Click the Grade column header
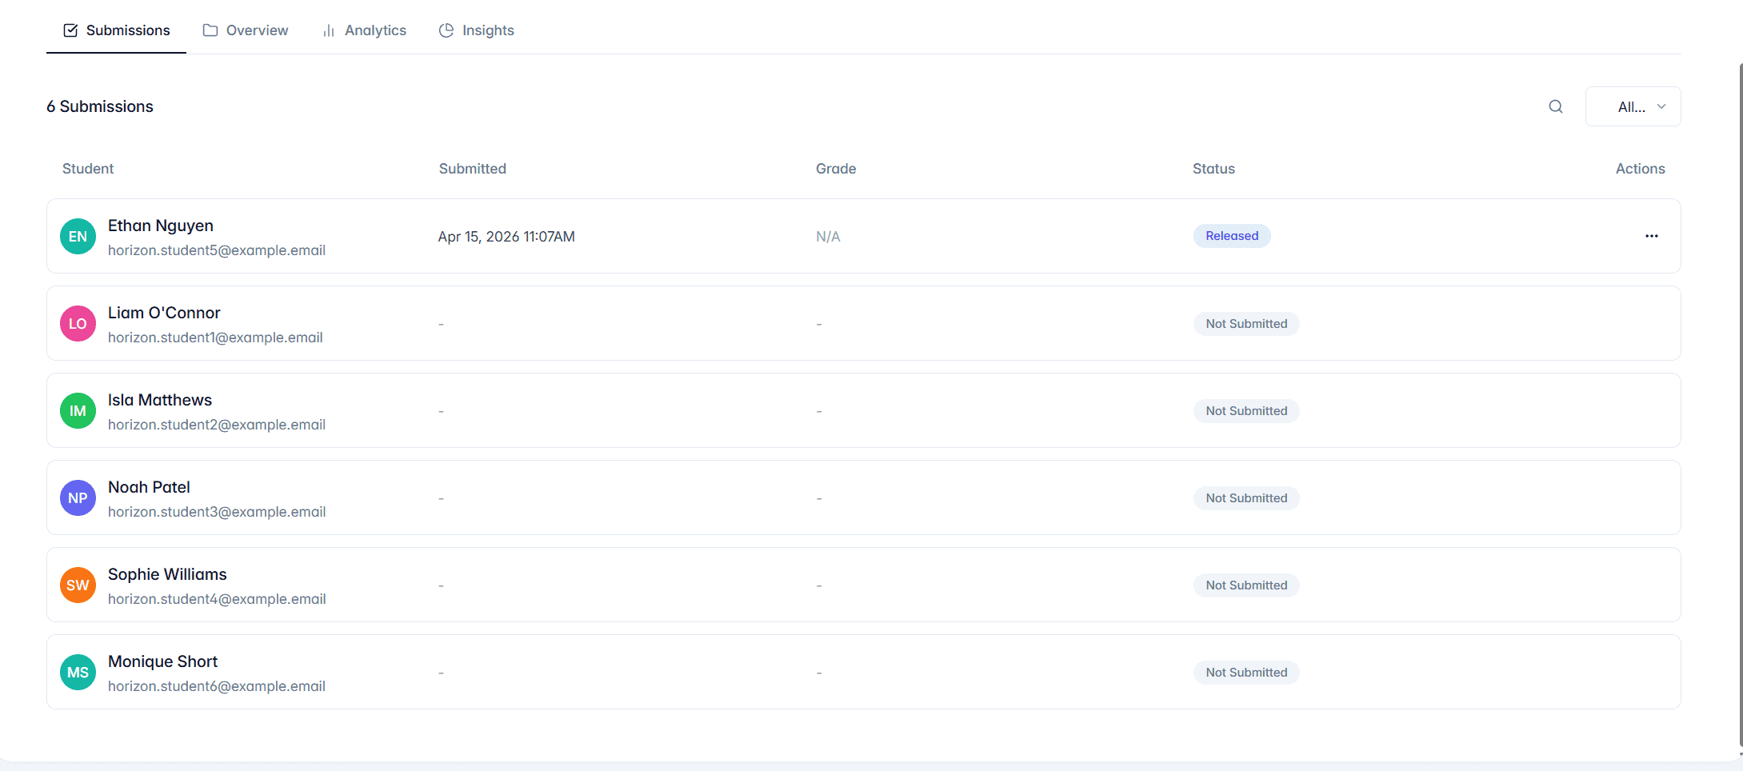The image size is (1743, 771). pyautogui.click(x=836, y=169)
